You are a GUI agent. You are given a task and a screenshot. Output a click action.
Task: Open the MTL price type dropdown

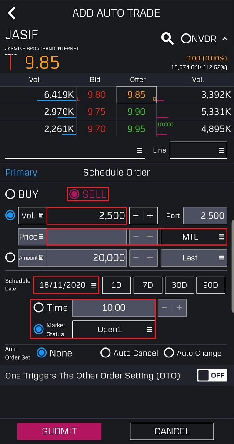194,237
